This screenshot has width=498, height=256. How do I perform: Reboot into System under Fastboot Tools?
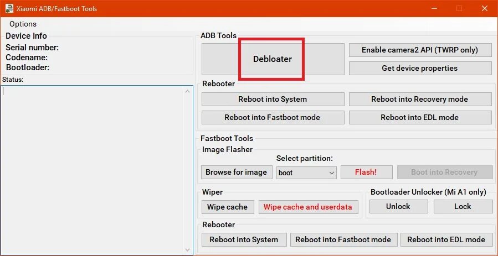coord(244,240)
